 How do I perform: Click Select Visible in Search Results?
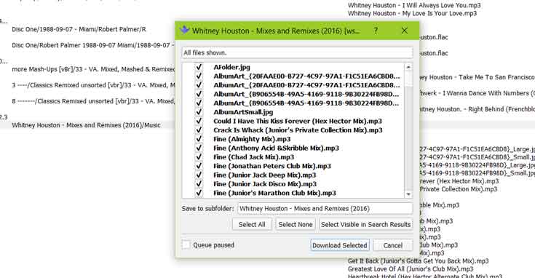point(365,224)
